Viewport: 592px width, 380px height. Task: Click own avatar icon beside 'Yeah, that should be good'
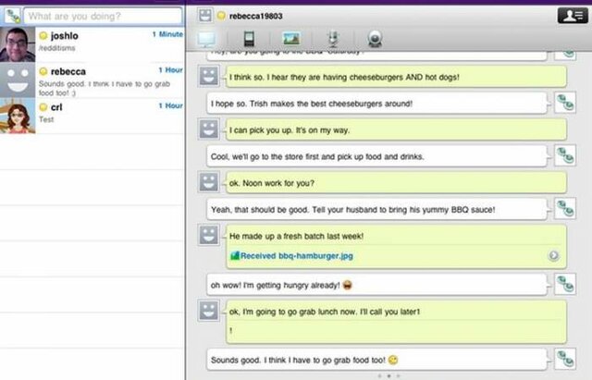tap(565, 208)
